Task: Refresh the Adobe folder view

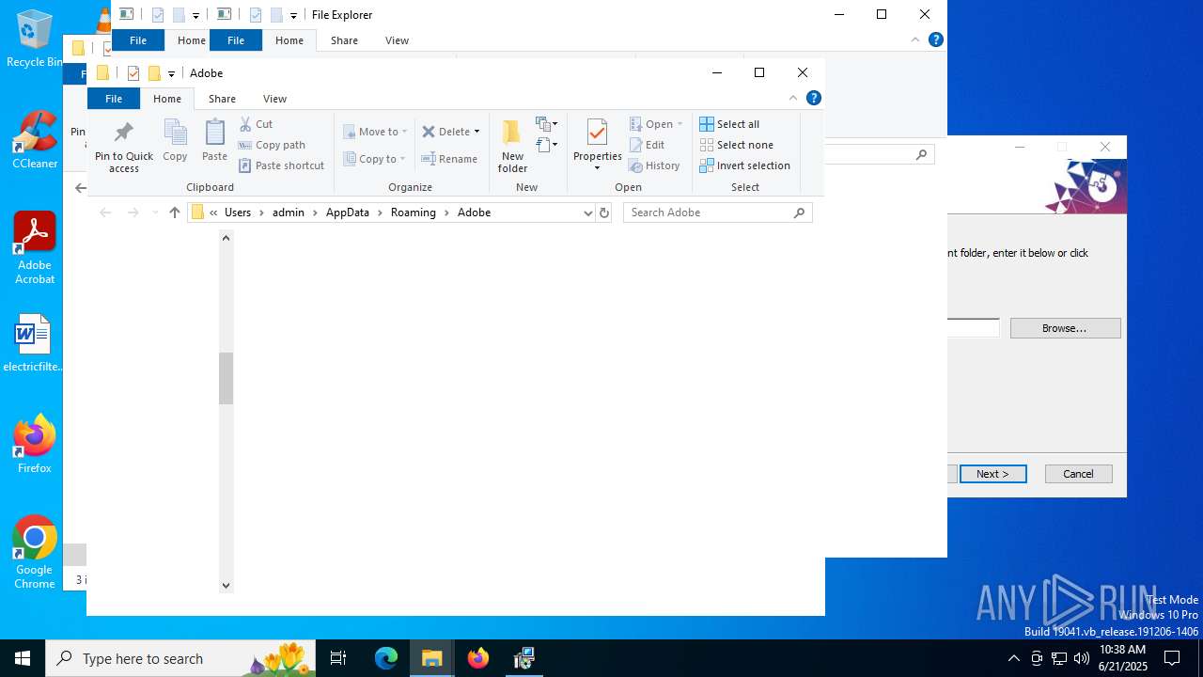Action: click(x=604, y=213)
